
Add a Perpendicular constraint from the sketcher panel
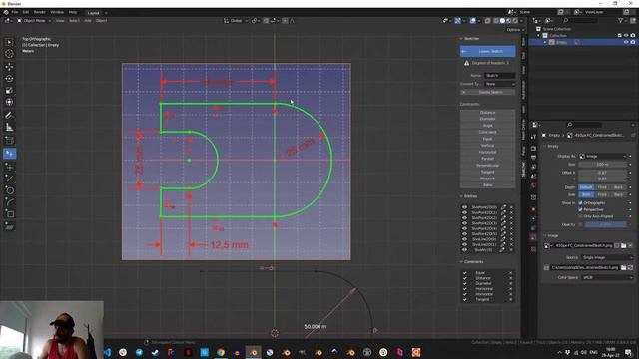[488, 166]
